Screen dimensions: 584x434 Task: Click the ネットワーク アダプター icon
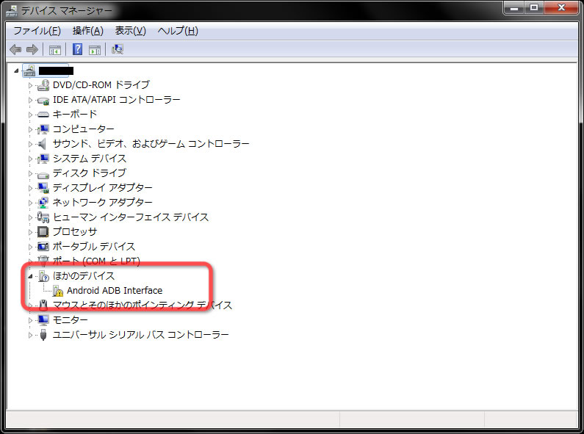point(43,203)
